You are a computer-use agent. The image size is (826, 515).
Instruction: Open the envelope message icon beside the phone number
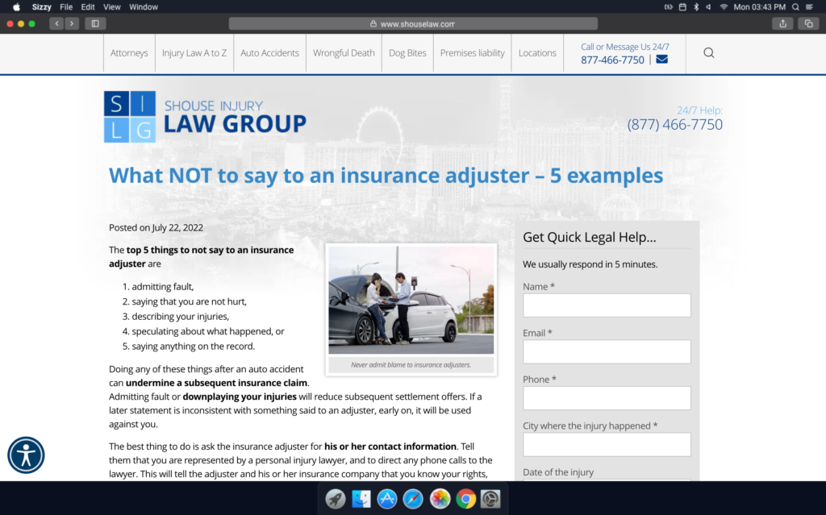point(661,59)
